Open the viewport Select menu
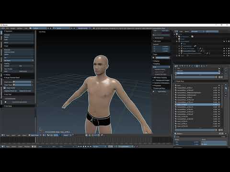The width and height of the screenshot is (230, 172). [13, 135]
